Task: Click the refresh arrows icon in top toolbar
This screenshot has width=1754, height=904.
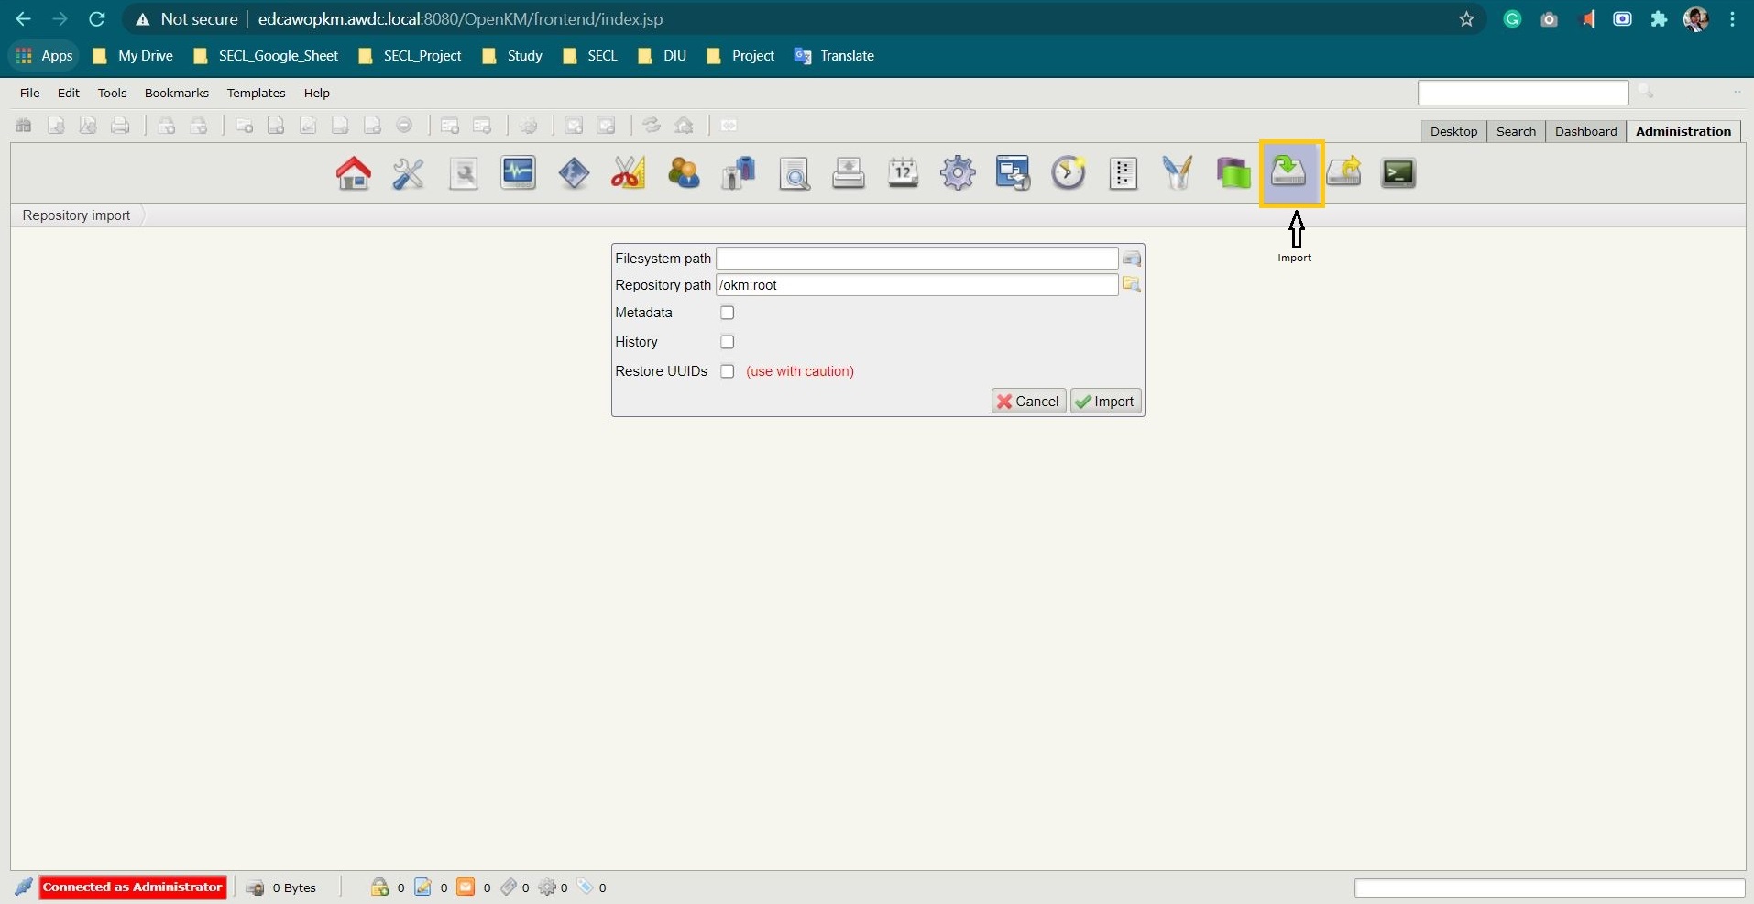Action: click(652, 126)
